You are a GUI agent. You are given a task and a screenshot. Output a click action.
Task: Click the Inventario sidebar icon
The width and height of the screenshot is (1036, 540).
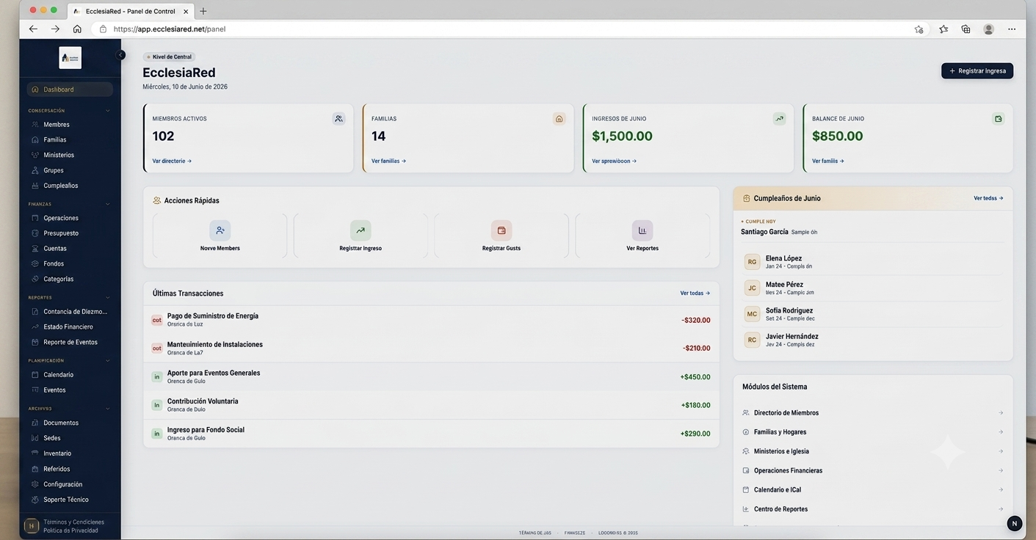(x=35, y=453)
